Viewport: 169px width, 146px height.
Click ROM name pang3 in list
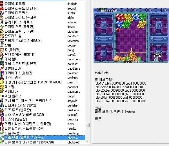72,55
